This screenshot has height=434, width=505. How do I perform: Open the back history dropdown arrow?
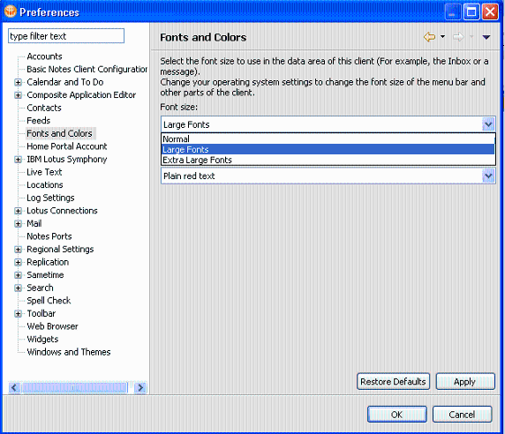pos(443,37)
